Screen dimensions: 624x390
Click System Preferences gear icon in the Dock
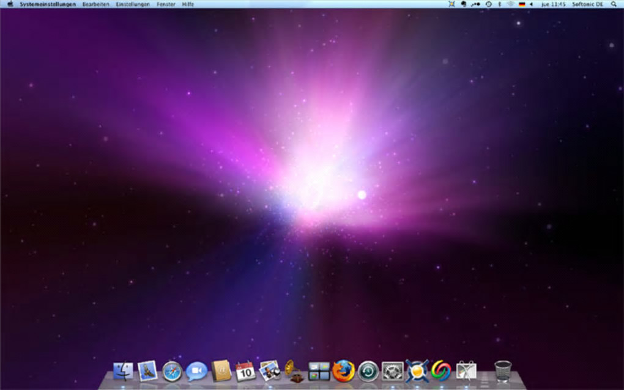pos(392,372)
